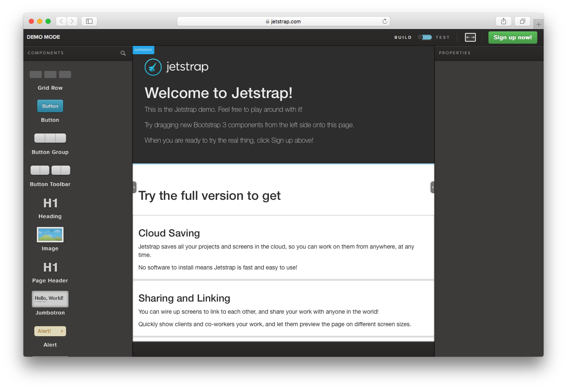Click the Alert component name label
This screenshot has width=567, height=390.
tap(50, 345)
